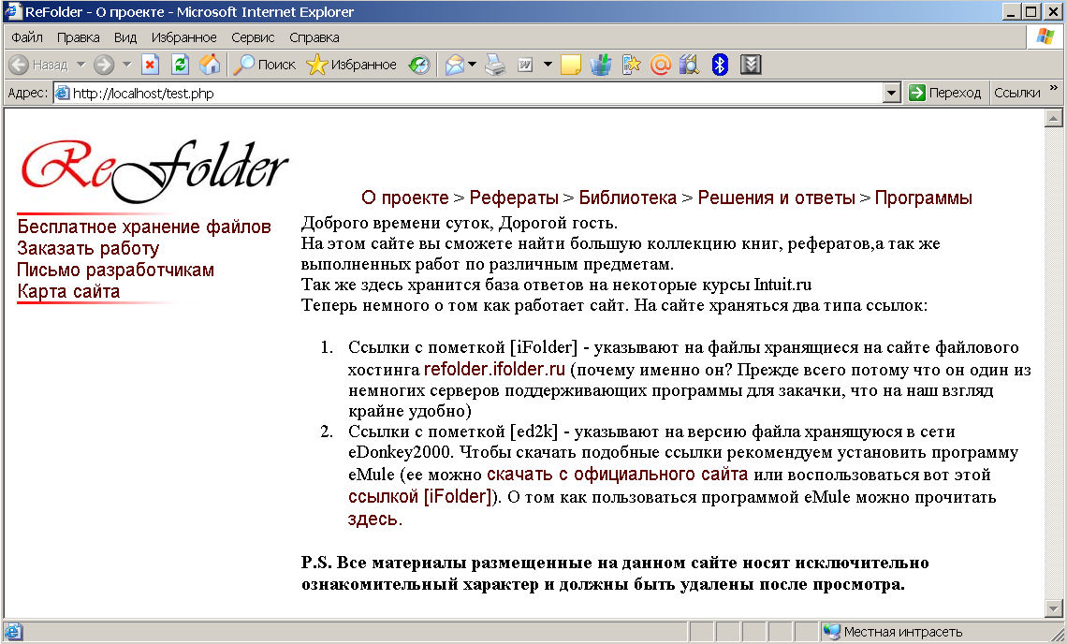Viewport: 1067px width, 644px height.
Task: Click the page icon in address bar
Action: [x=63, y=94]
